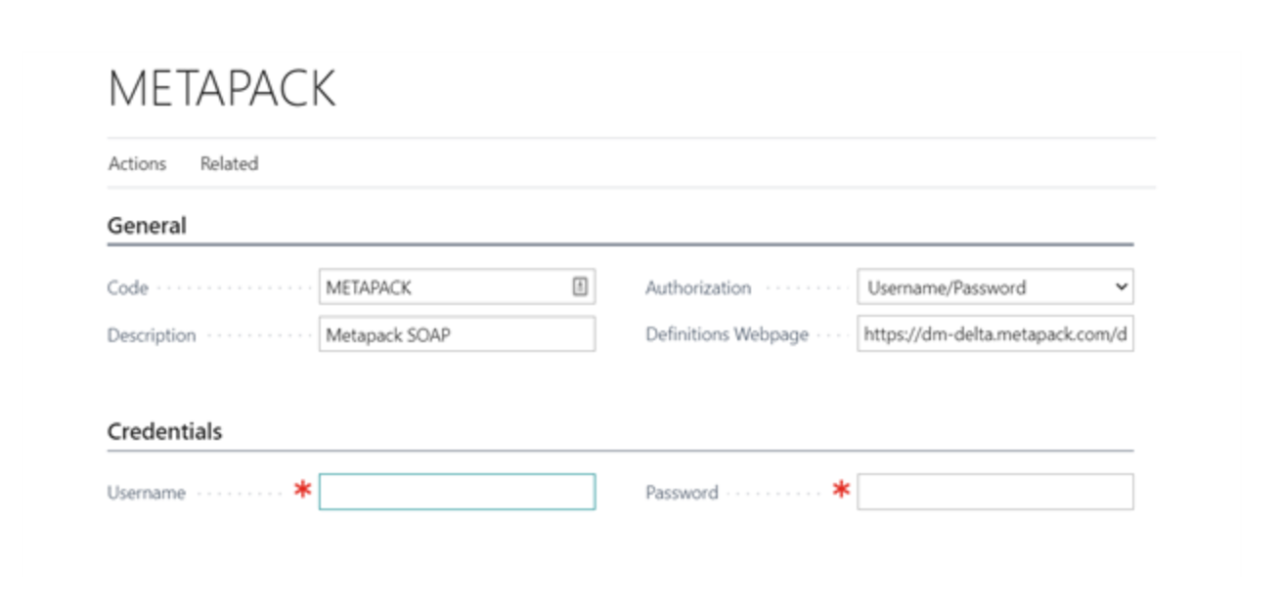The width and height of the screenshot is (1280, 611).
Task: Click the Definitions Webpage URL field
Action: pos(995,334)
